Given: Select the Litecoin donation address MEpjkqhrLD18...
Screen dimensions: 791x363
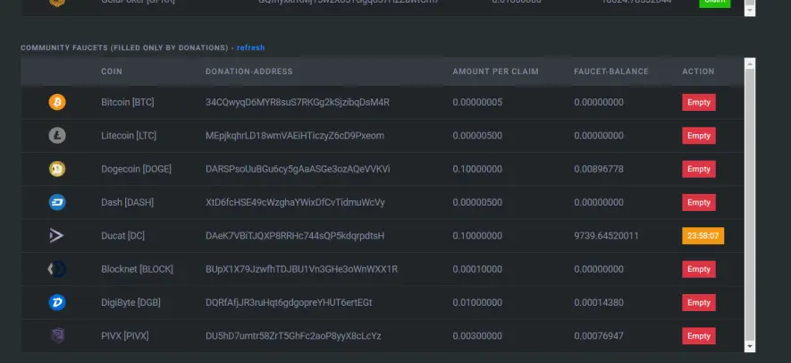Looking at the screenshot, I should pos(295,136).
